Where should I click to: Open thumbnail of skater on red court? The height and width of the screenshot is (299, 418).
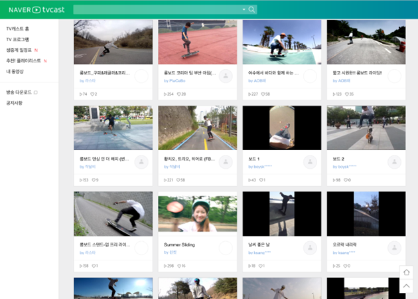(x=198, y=42)
